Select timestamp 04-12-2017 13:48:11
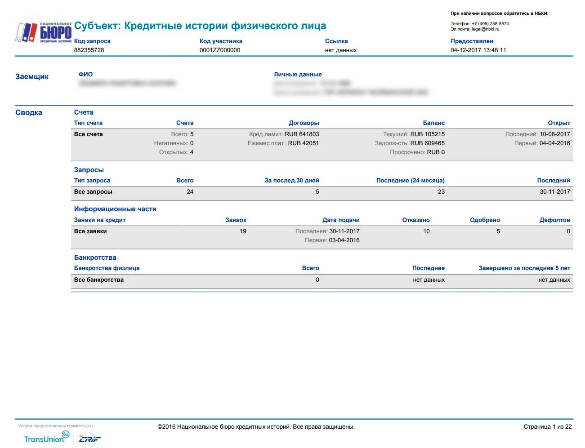Viewport: 585px width, 448px height. pyautogui.click(x=478, y=50)
